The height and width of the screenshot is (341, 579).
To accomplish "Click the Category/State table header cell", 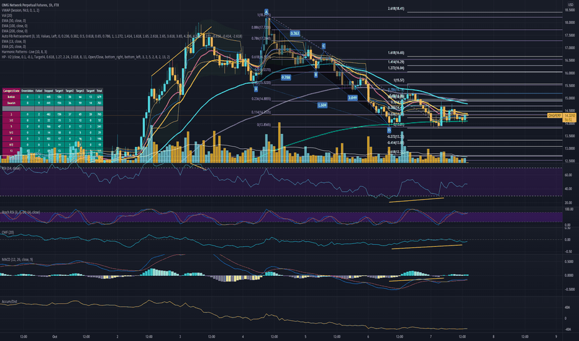I will click(11, 91).
